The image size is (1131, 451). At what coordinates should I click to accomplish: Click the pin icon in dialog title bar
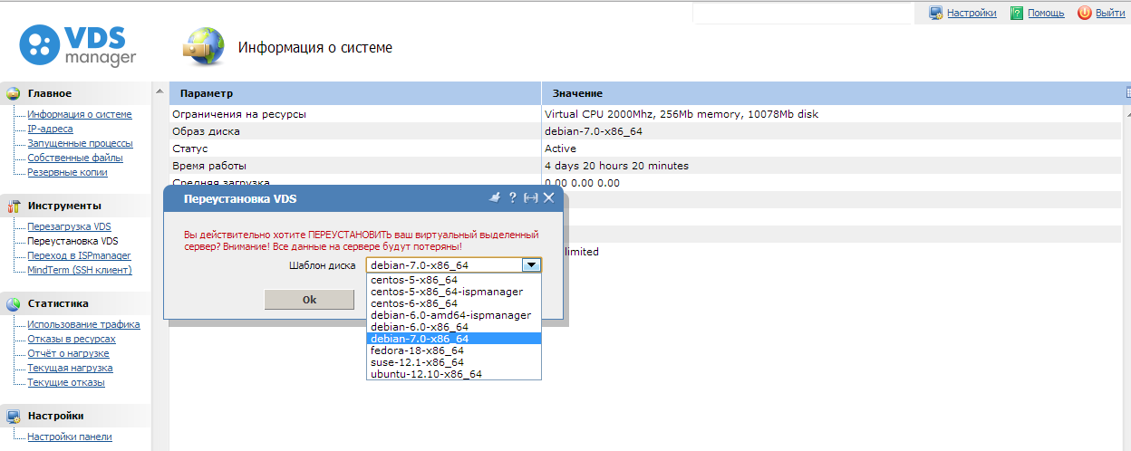(x=495, y=197)
